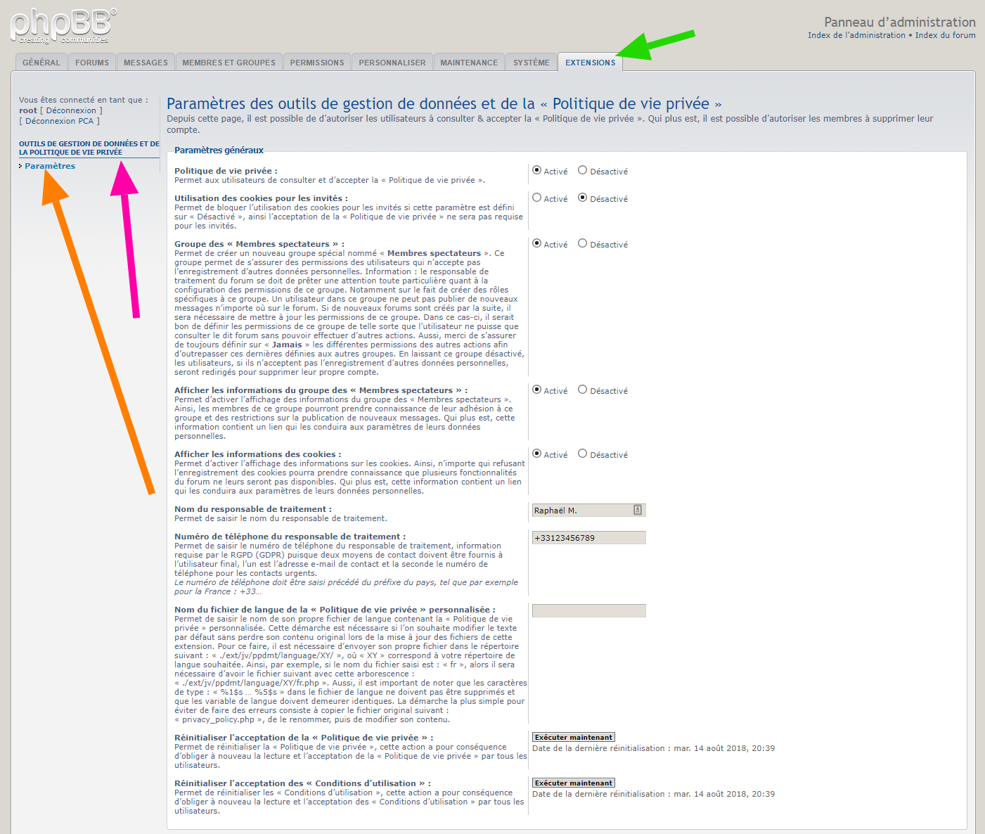Screen dimensions: 985x834
Task: Enable cookies usage for guests
Action: [537, 198]
